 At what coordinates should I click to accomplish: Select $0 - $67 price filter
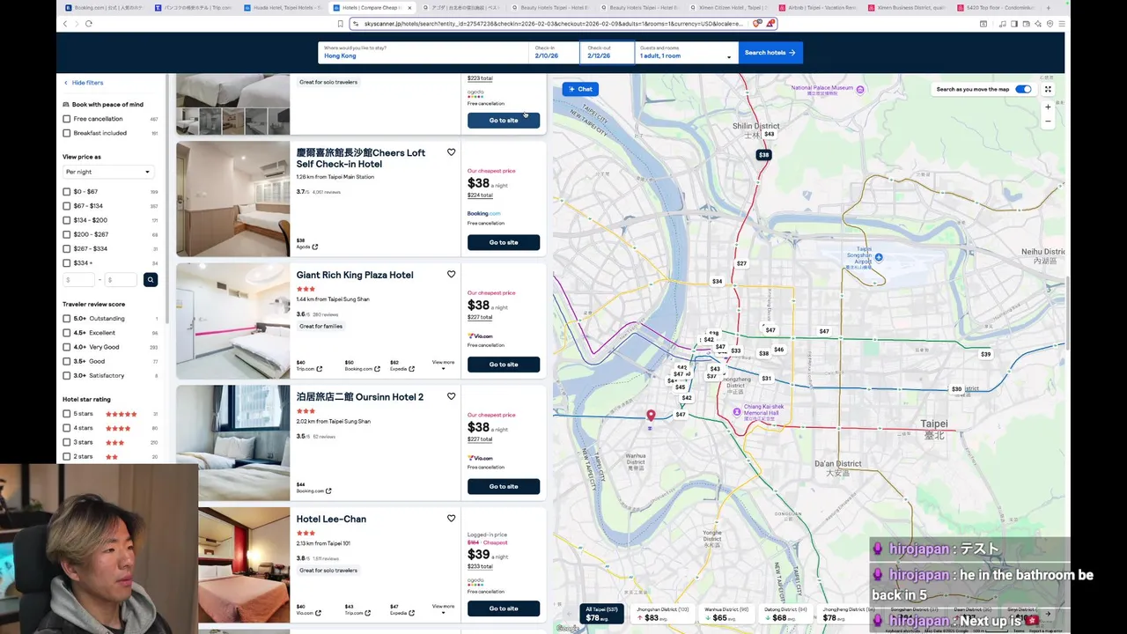coord(67,191)
